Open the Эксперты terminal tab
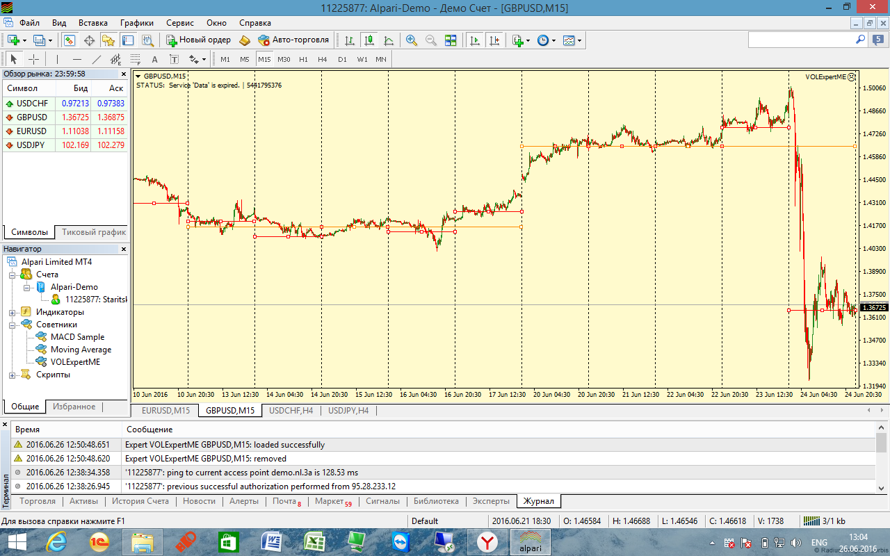 (x=491, y=501)
